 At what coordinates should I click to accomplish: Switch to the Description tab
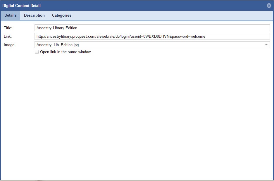[x=34, y=15]
